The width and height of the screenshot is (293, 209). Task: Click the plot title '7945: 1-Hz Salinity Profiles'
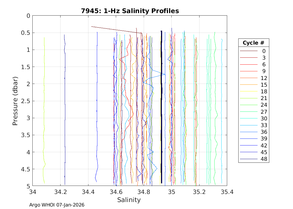click(130, 11)
